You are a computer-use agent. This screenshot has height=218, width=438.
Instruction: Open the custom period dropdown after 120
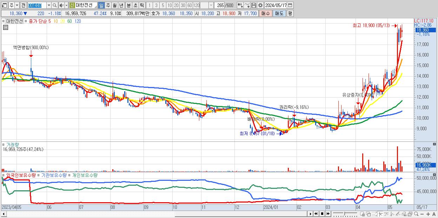click(211, 5)
